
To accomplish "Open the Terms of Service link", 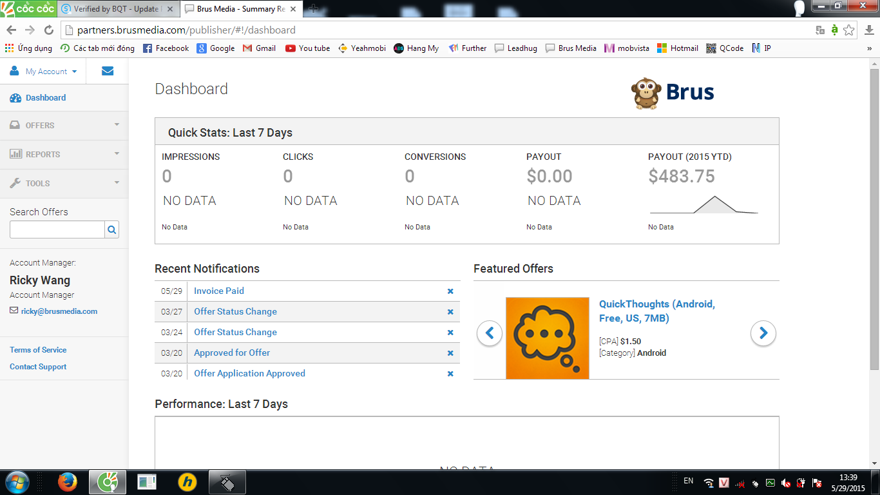I will [x=38, y=350].
